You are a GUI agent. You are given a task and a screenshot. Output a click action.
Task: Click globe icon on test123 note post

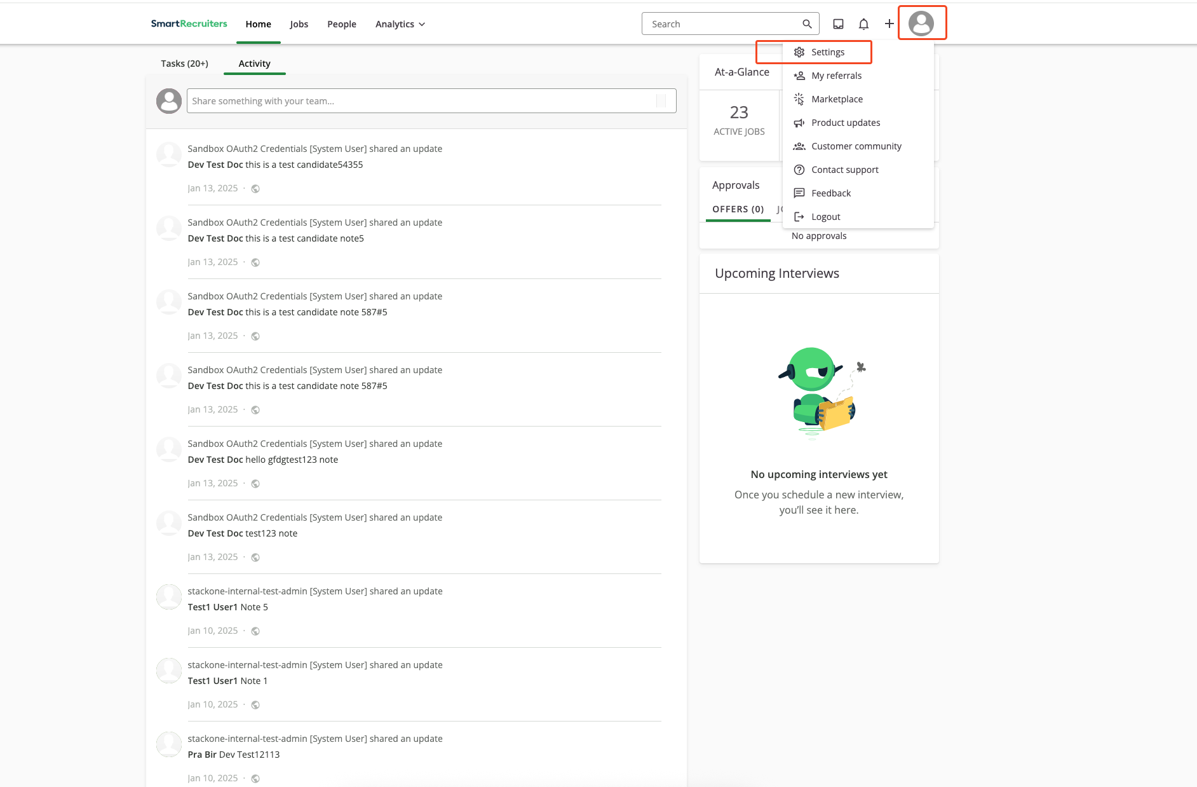click(255, 558)
